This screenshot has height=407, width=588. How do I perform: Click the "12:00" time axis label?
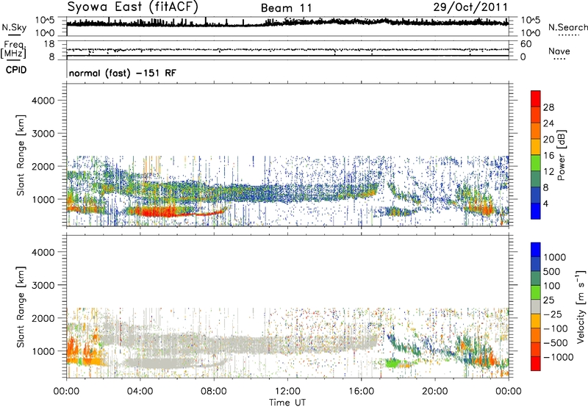[x=287, y=392]
